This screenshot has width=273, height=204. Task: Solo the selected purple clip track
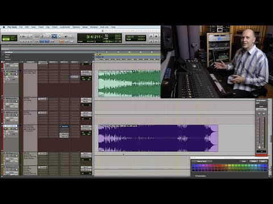click(x=13, y=129)
